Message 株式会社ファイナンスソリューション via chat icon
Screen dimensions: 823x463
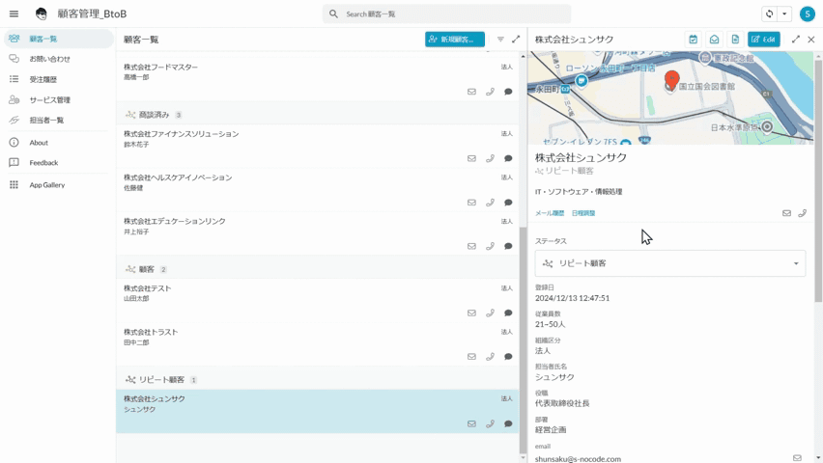pos(508,158)
